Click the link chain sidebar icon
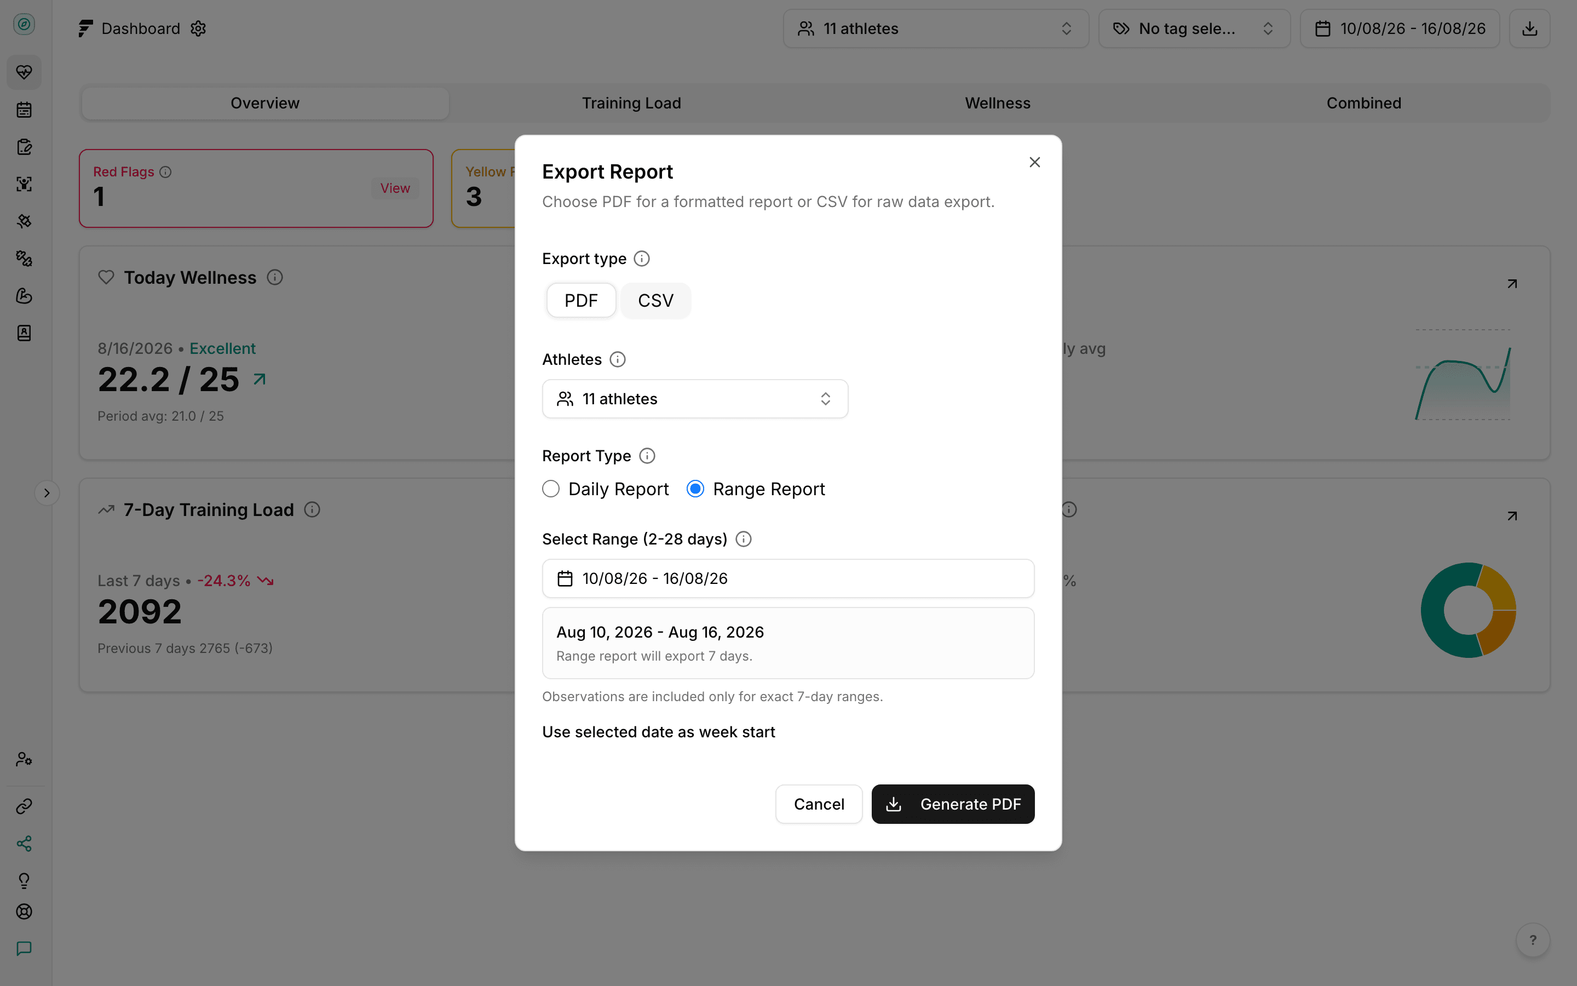Viewport: 1577px width, 986px height. [24, 807]
